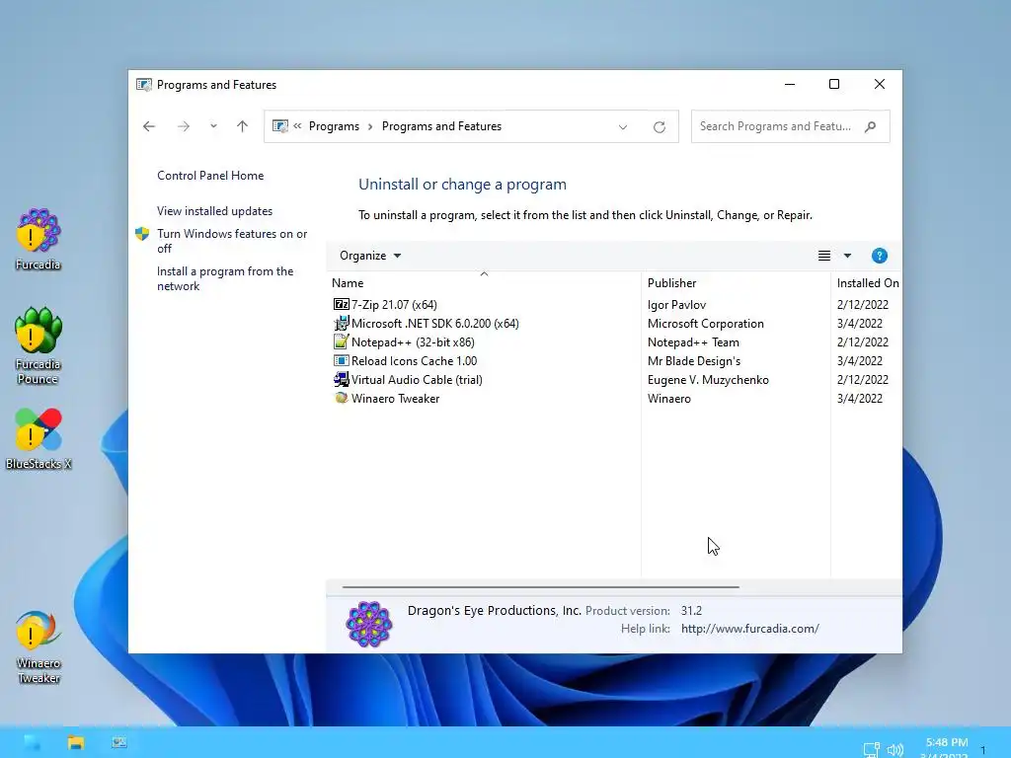This screenshot has height=758, width=1011.
Task: Open the taskbar volume icon
Action: tap(894, 750)
